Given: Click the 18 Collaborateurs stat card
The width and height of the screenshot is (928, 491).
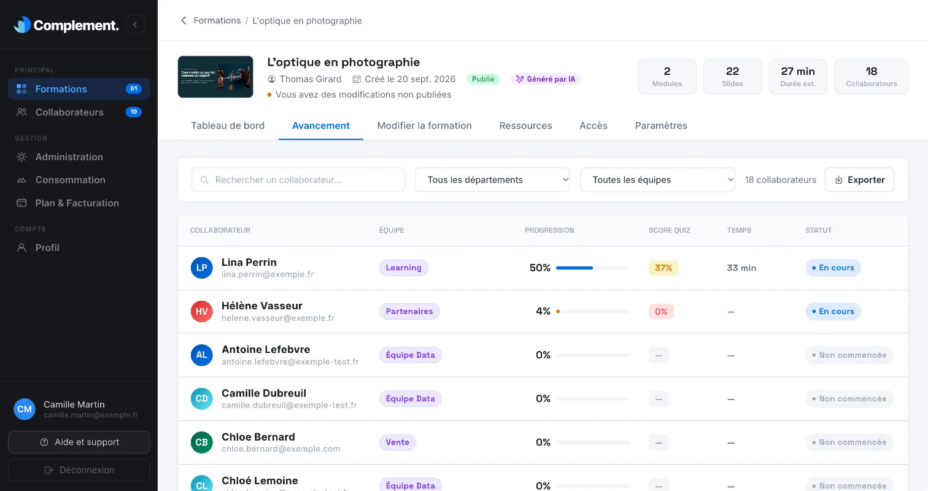Looking at the screenshot, I should (872, 77).
